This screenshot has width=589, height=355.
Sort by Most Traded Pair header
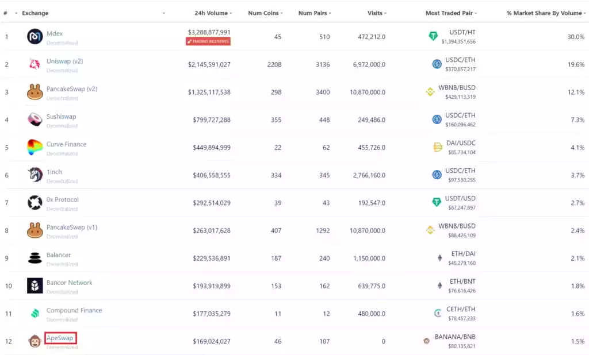point(449,13)
